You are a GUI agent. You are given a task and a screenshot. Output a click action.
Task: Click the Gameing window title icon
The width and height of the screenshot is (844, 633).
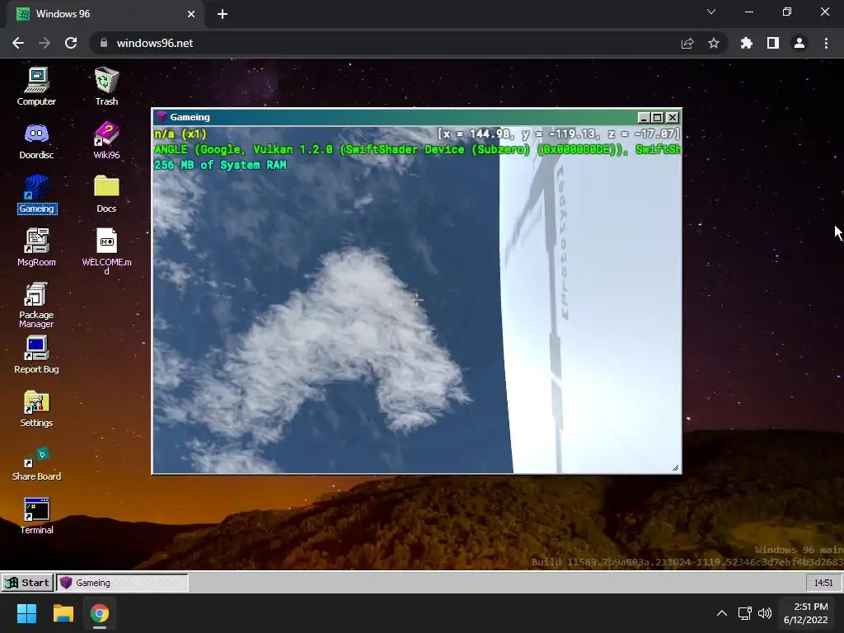(162, 117)
